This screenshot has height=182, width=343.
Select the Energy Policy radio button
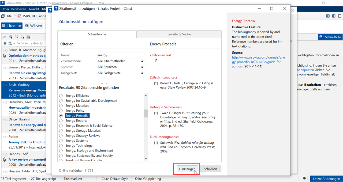coord(61,111)
